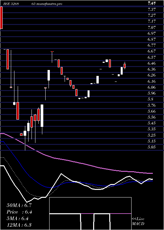Select the 6.06 price label
164x230 pixels.
152,87
